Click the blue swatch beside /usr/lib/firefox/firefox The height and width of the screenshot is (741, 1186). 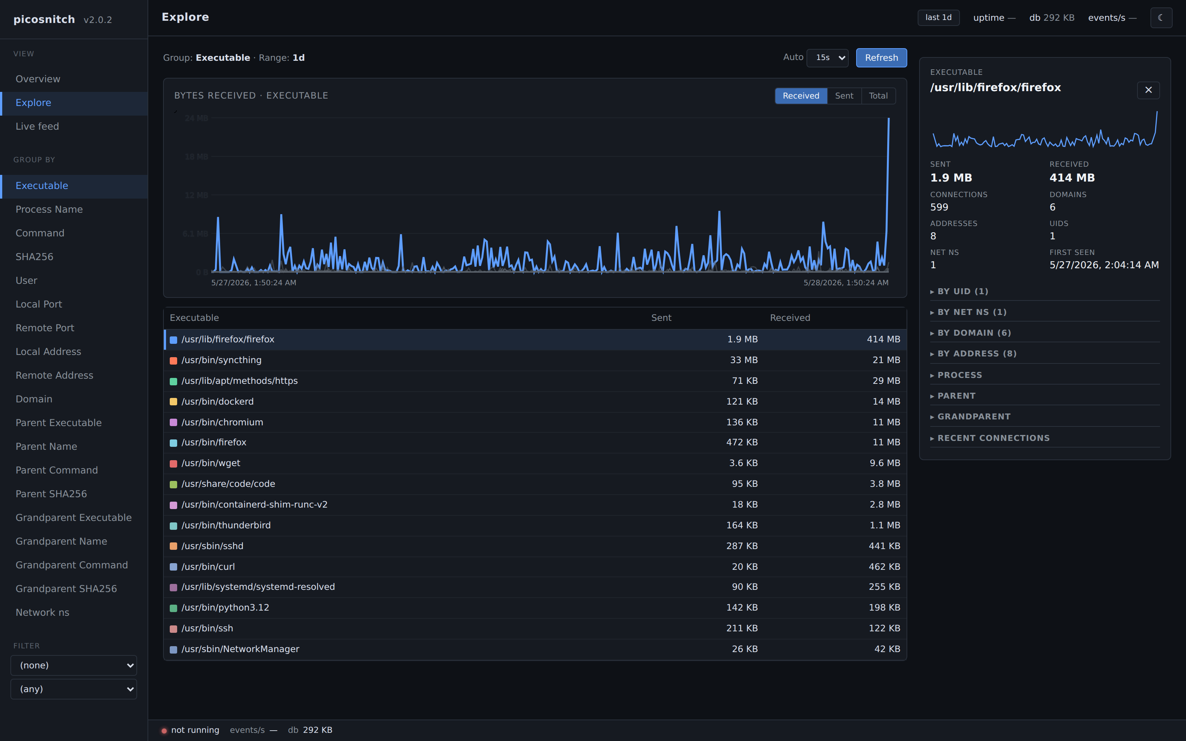coord(173,340)
